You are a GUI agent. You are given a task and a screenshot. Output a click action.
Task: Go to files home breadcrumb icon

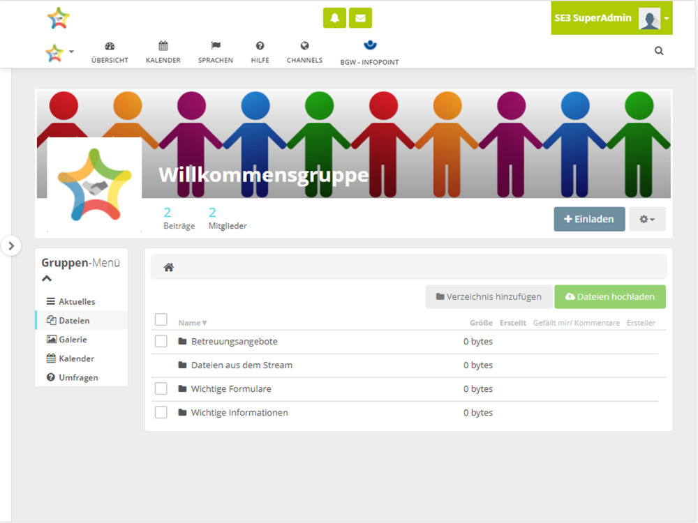(169, 267)
